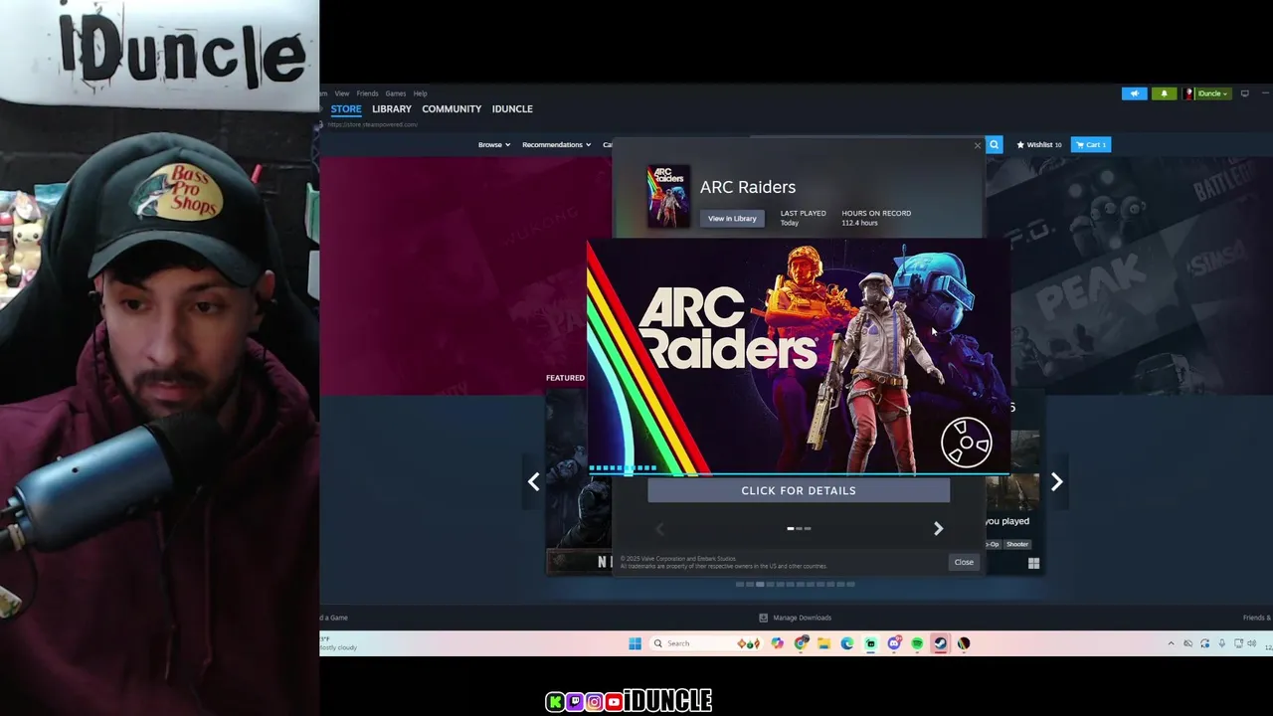Go to previous featured carousel item arrow

(x=534, y=482)
